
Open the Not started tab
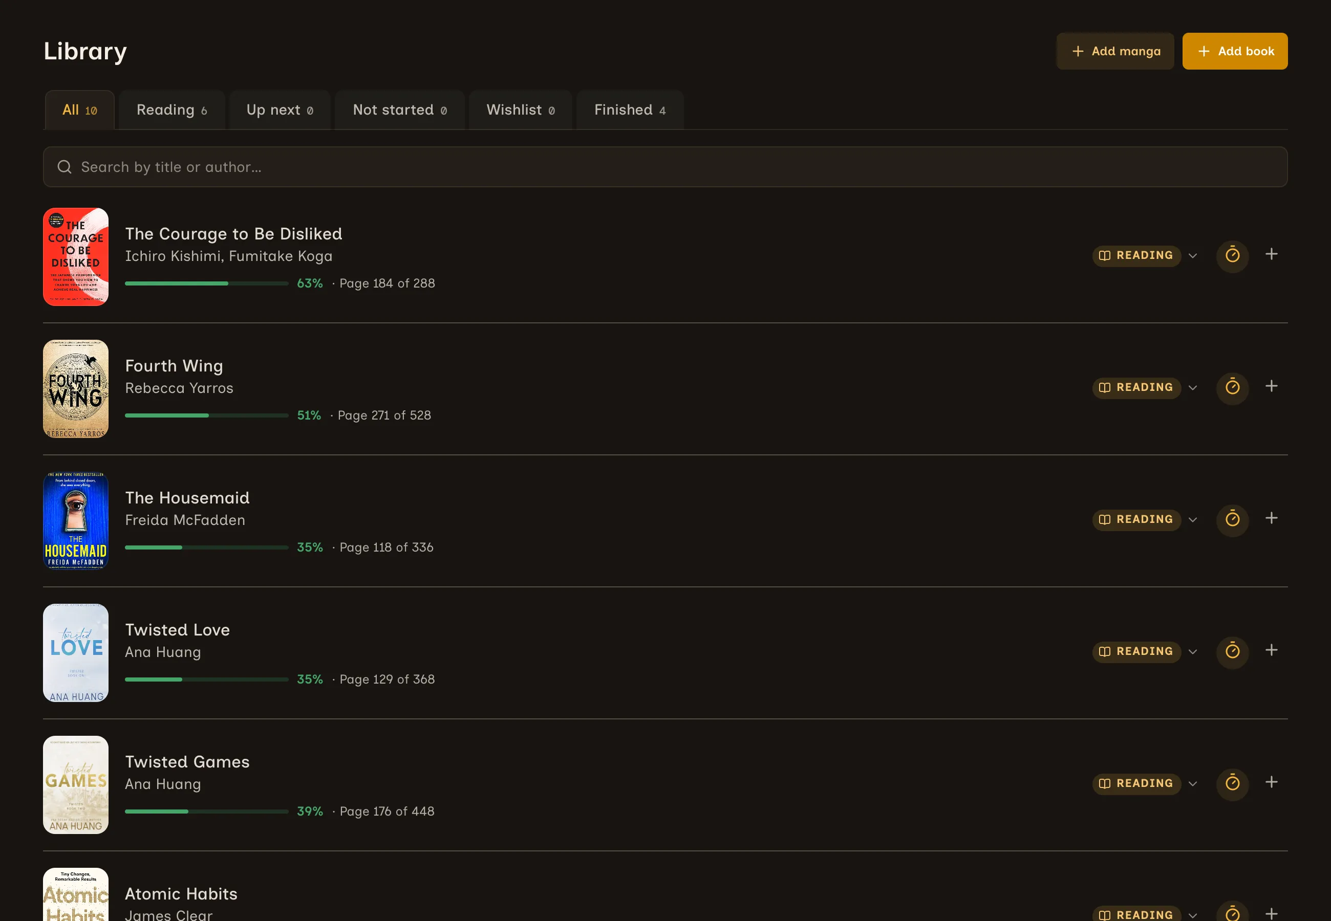click(400, 109)
